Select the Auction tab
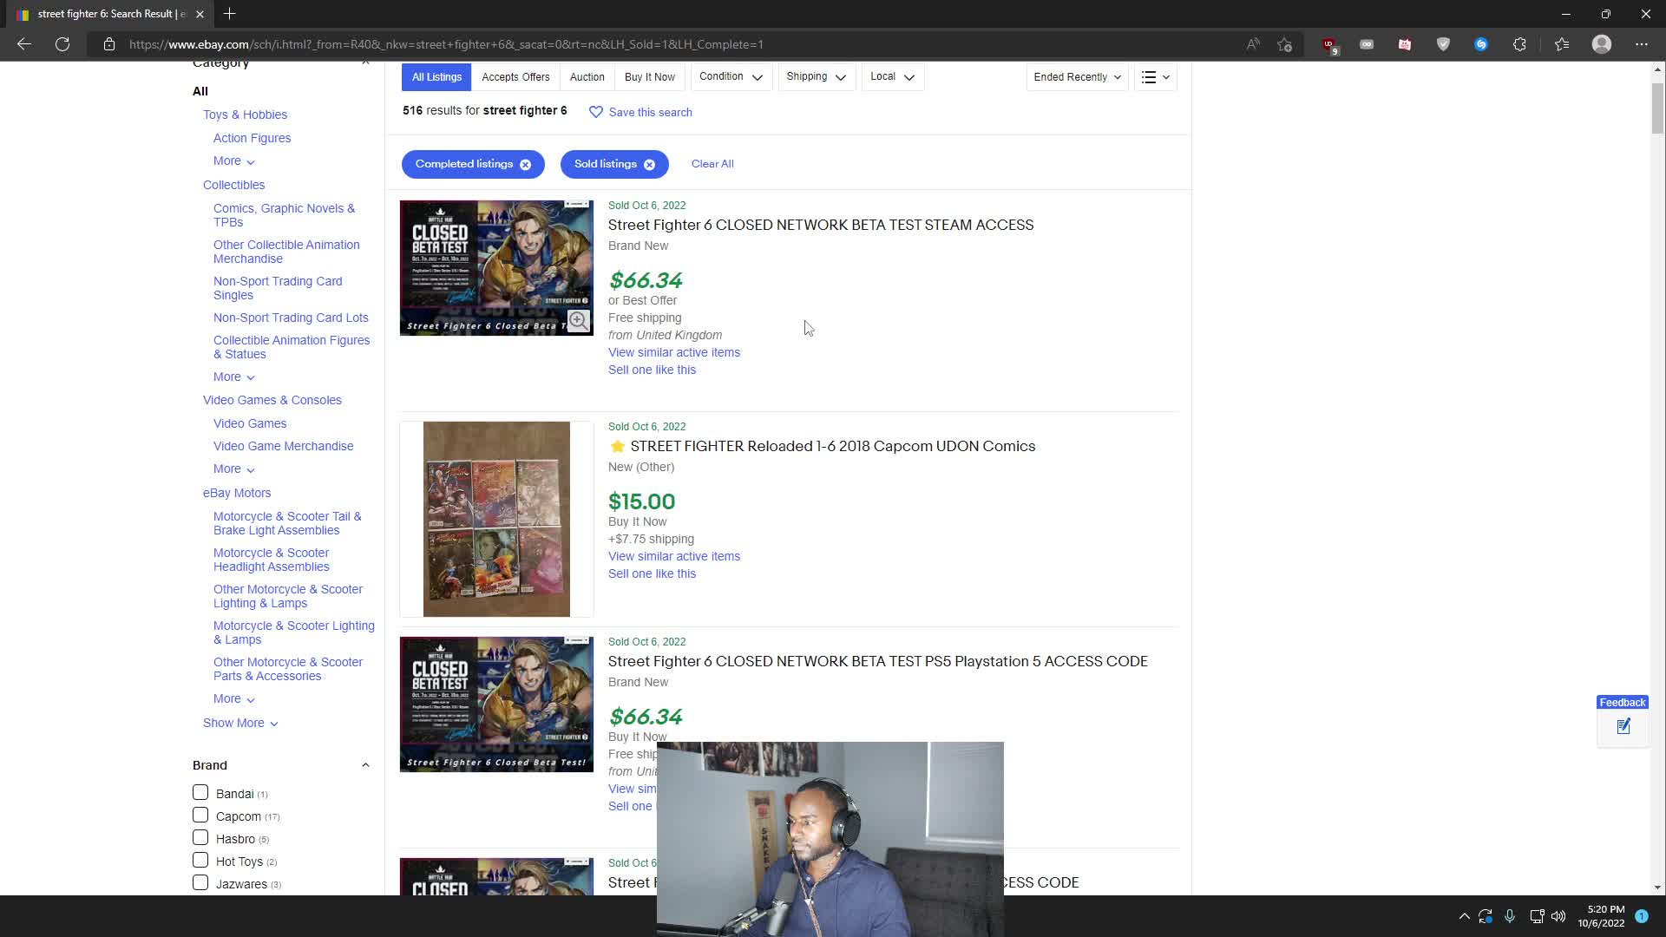This screenshot has height=937, width=1666. tap(587, 77)
